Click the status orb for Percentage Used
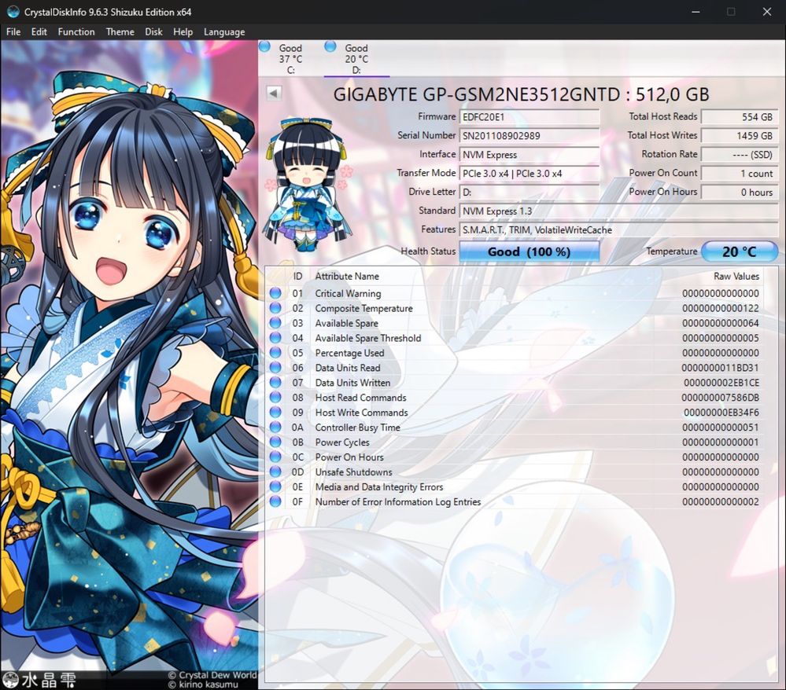The height and width of the screenshot is (690, 786). point(275,353)
